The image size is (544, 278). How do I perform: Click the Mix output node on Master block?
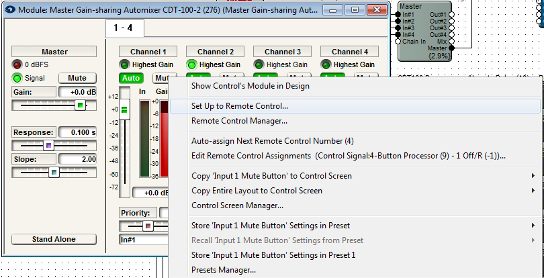[451, 42]
